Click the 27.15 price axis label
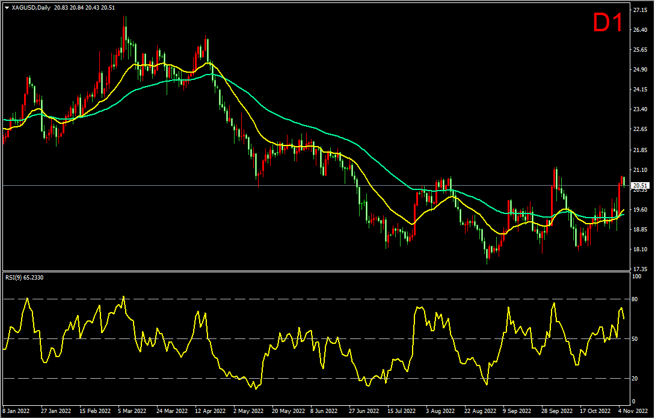This screenshot has width=655, height=419. (640, 10)
